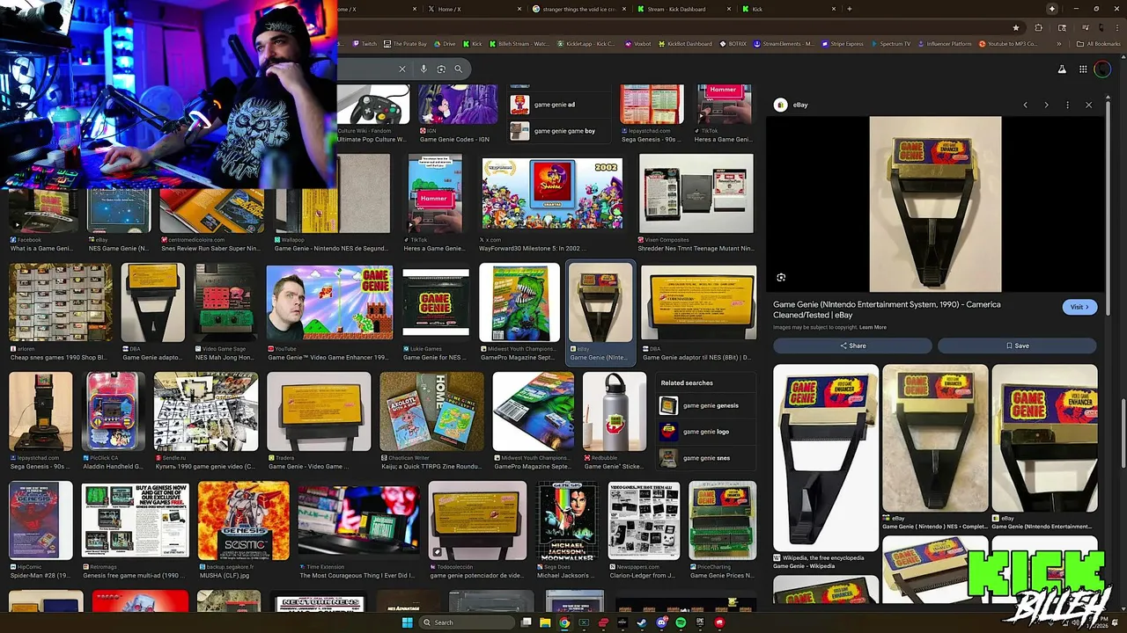Click the Windows taskbar Search box
This screenshot has height=633, width=1127.
(467, 622)
